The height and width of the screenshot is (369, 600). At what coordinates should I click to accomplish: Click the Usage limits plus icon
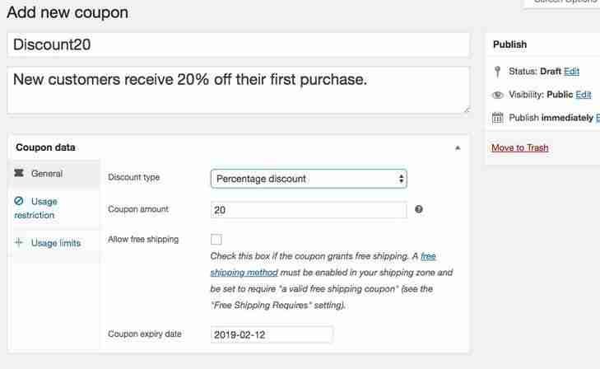19,242
